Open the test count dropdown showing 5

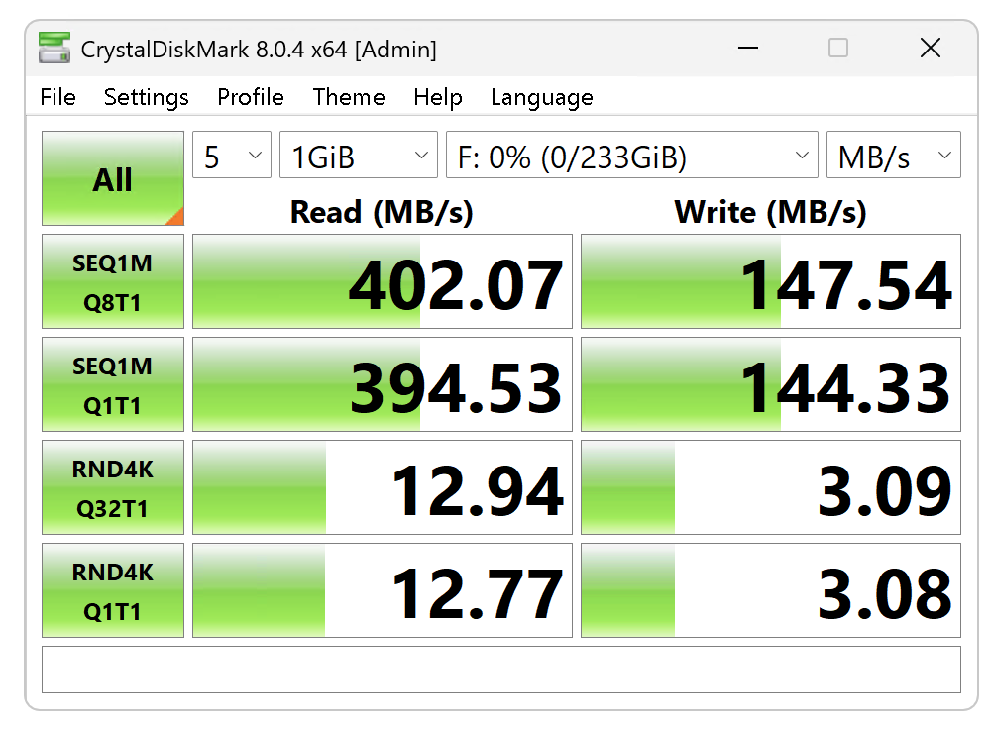point(232,157)
